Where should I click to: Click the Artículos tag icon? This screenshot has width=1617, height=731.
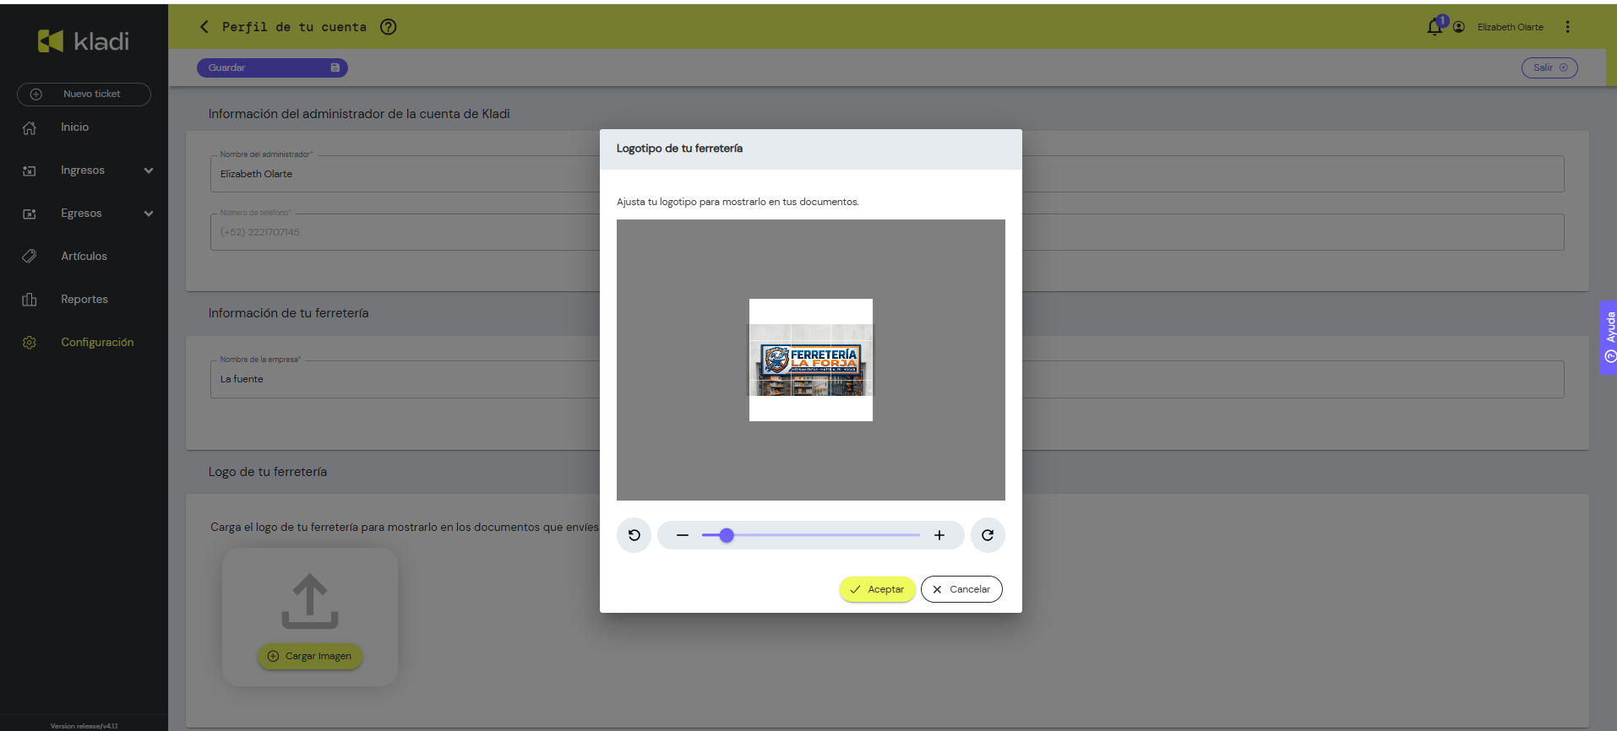(x=30, y=256)
